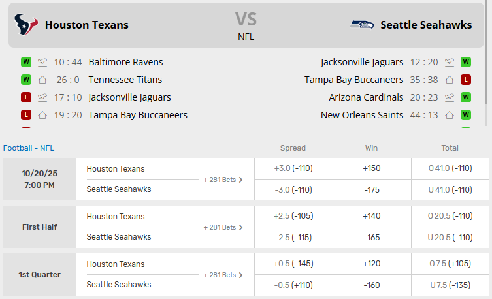
Task: Click the airplane away icon beside Baltimore Ravens
Action: tap(42, 62)
